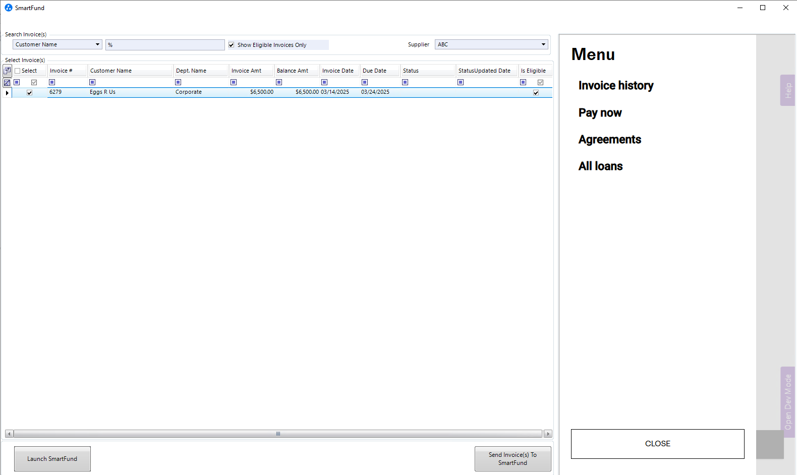Click the field chooser icon in grid corner
797x475 pixels.
pos(7,71)
